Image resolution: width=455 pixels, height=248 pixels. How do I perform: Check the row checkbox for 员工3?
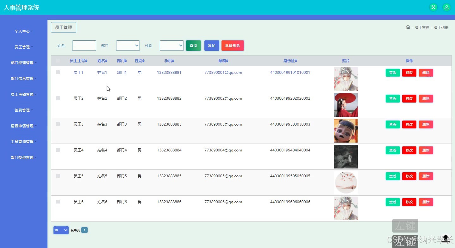pyautogui.click(x=58, y=124)
